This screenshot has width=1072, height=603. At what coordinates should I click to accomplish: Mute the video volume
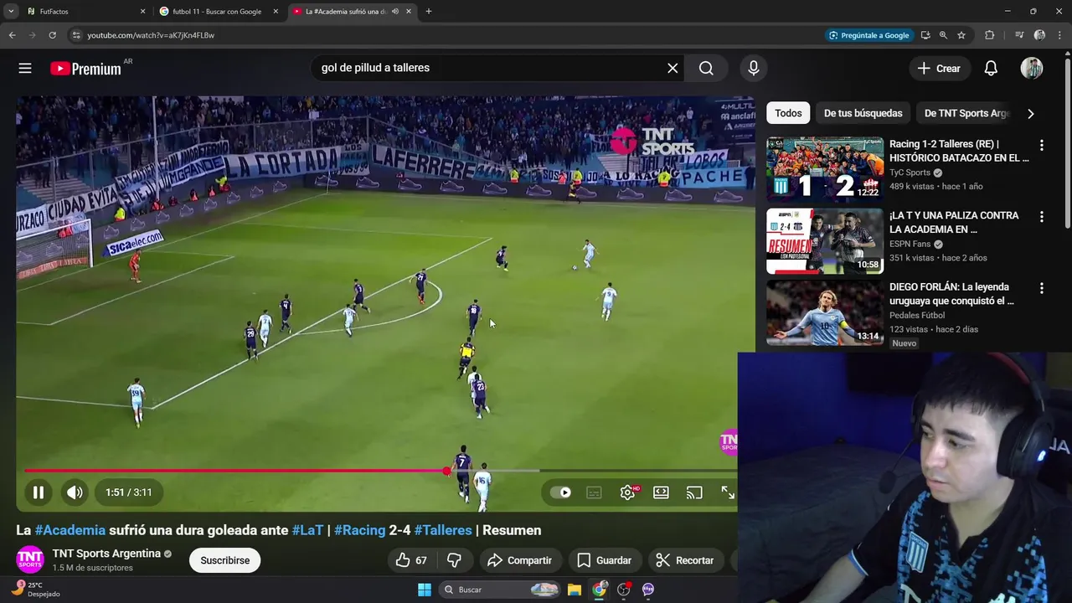click(75, 492)
